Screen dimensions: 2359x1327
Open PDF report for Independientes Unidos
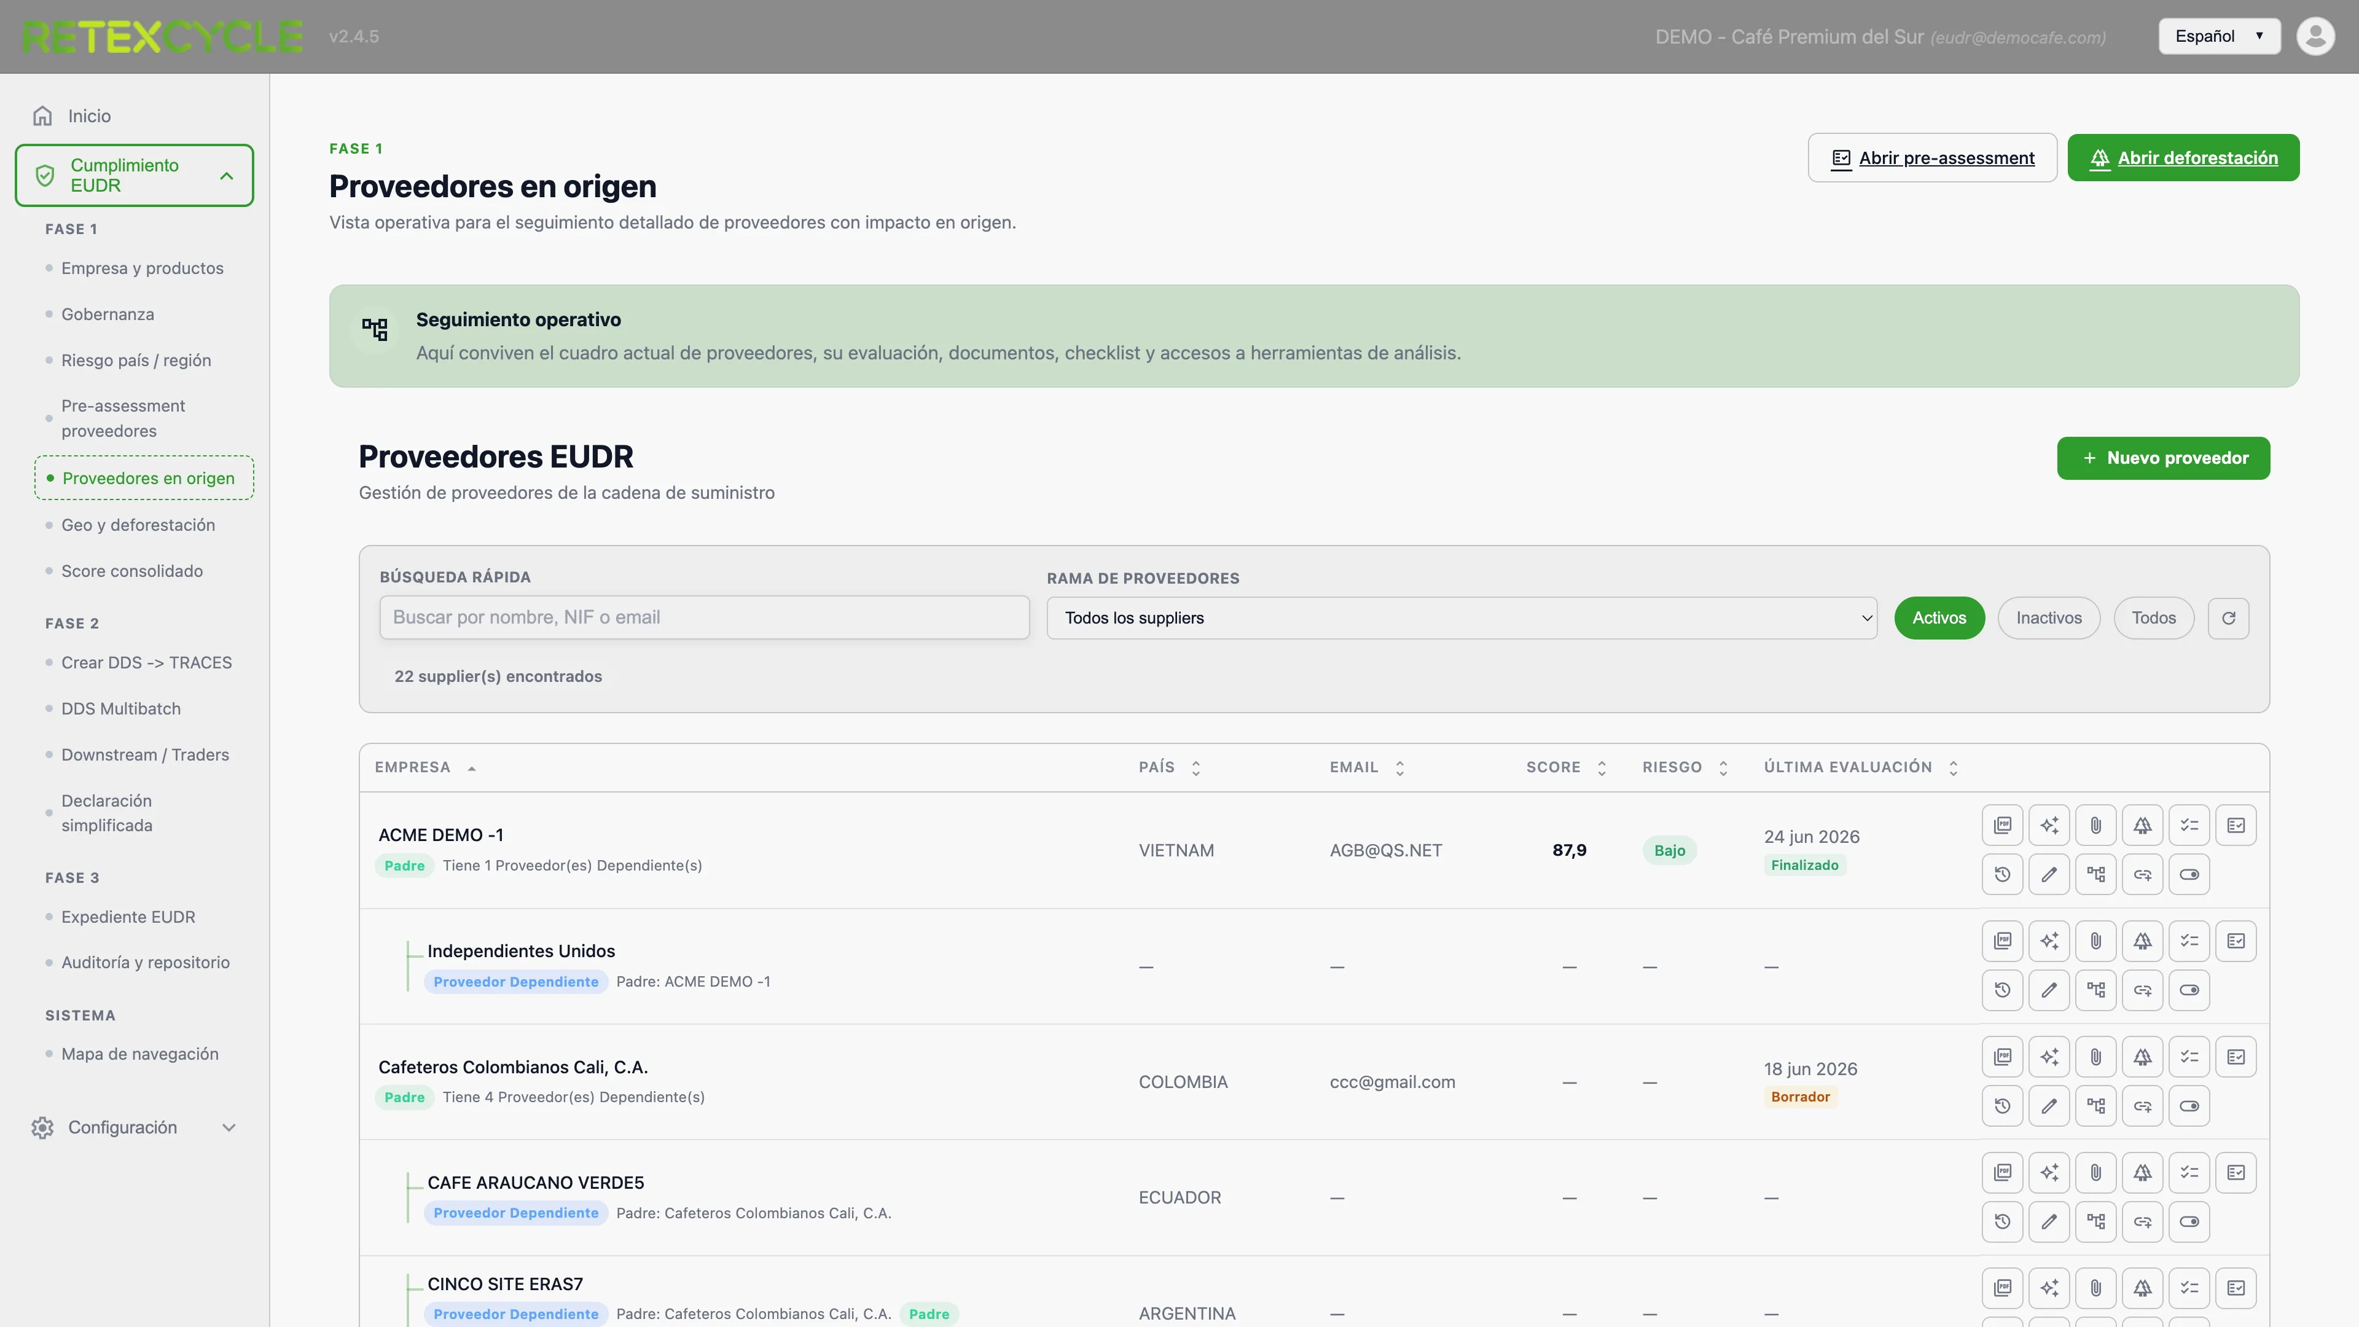click(x=2003, y=941)
